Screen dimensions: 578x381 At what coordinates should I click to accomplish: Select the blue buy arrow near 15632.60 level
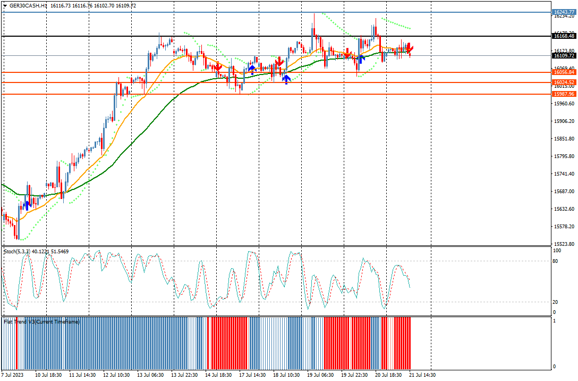(27, 205)
